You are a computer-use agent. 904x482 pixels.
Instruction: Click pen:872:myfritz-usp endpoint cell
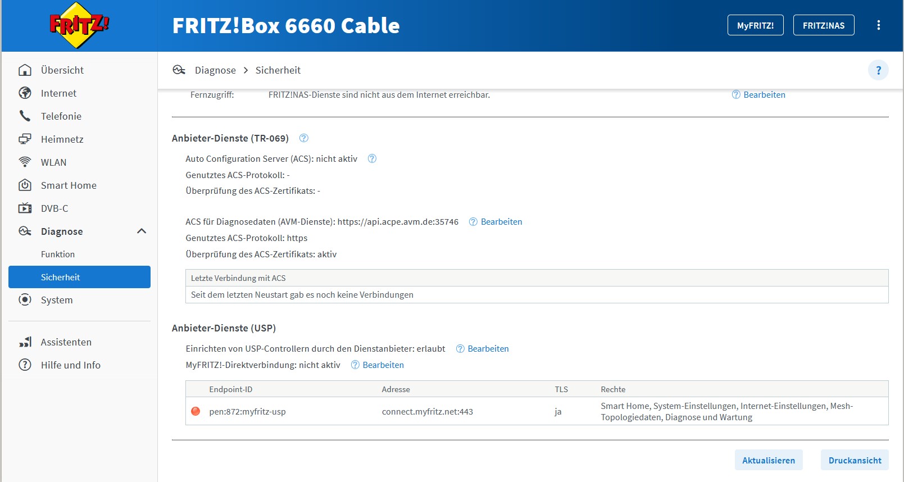[x=247, y=412]
